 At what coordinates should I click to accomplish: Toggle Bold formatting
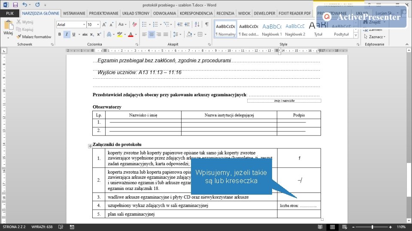coord(60,34)
